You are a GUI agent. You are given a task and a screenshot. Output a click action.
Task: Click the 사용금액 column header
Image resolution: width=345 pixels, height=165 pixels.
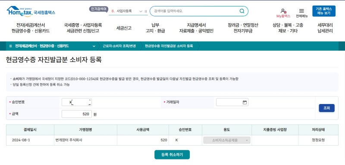(143, 130)
